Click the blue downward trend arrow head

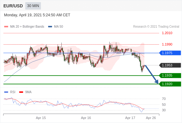click(157, 82)
